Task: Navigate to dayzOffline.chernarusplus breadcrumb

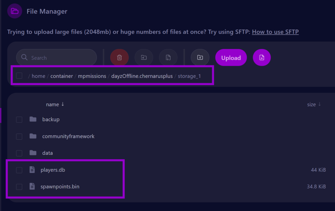Action: (142, 76)
